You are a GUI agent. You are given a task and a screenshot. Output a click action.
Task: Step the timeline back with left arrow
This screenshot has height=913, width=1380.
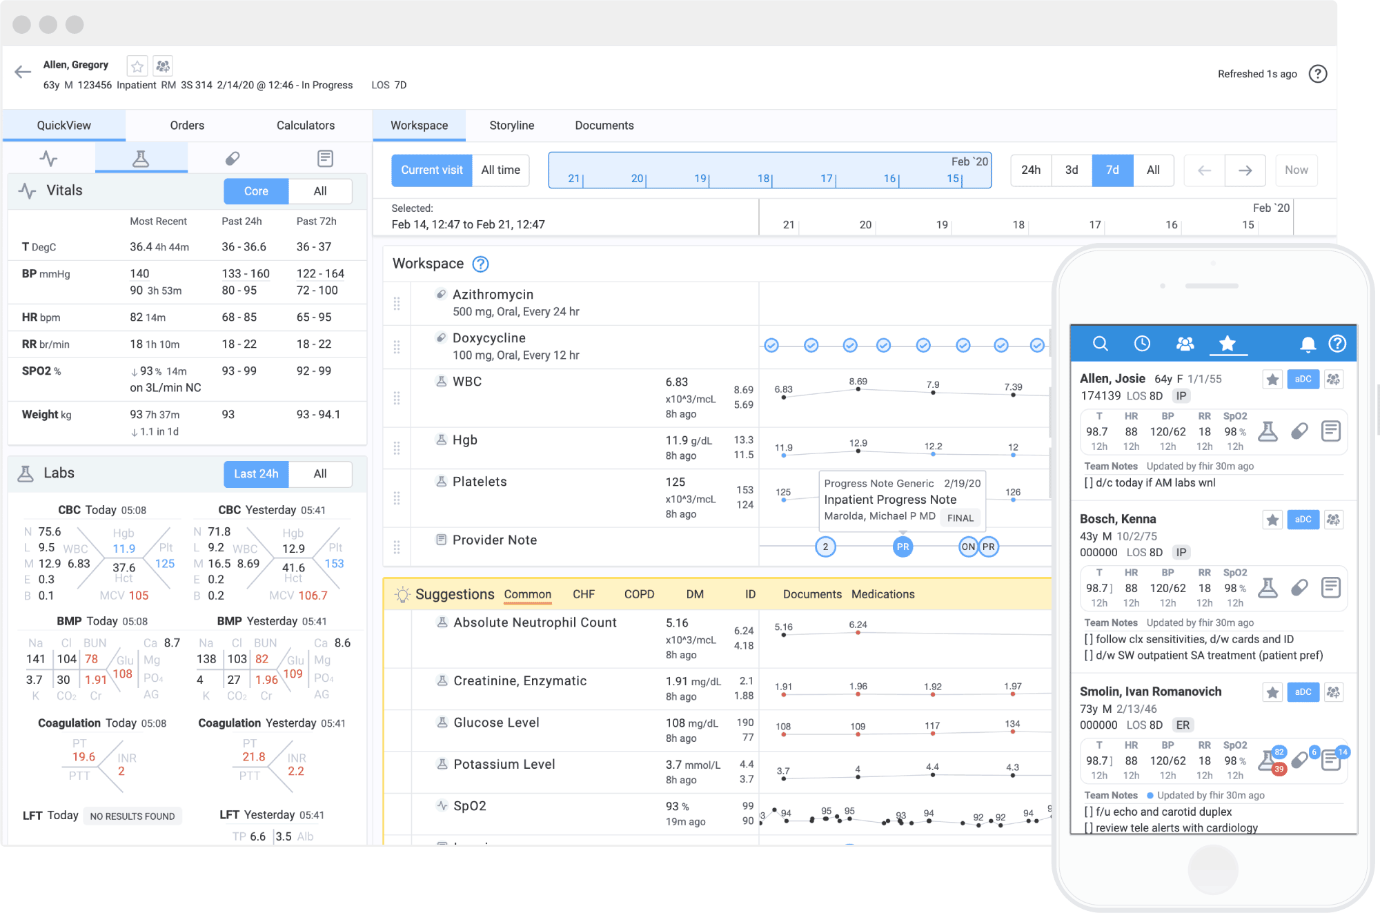tap(1204, 170)
